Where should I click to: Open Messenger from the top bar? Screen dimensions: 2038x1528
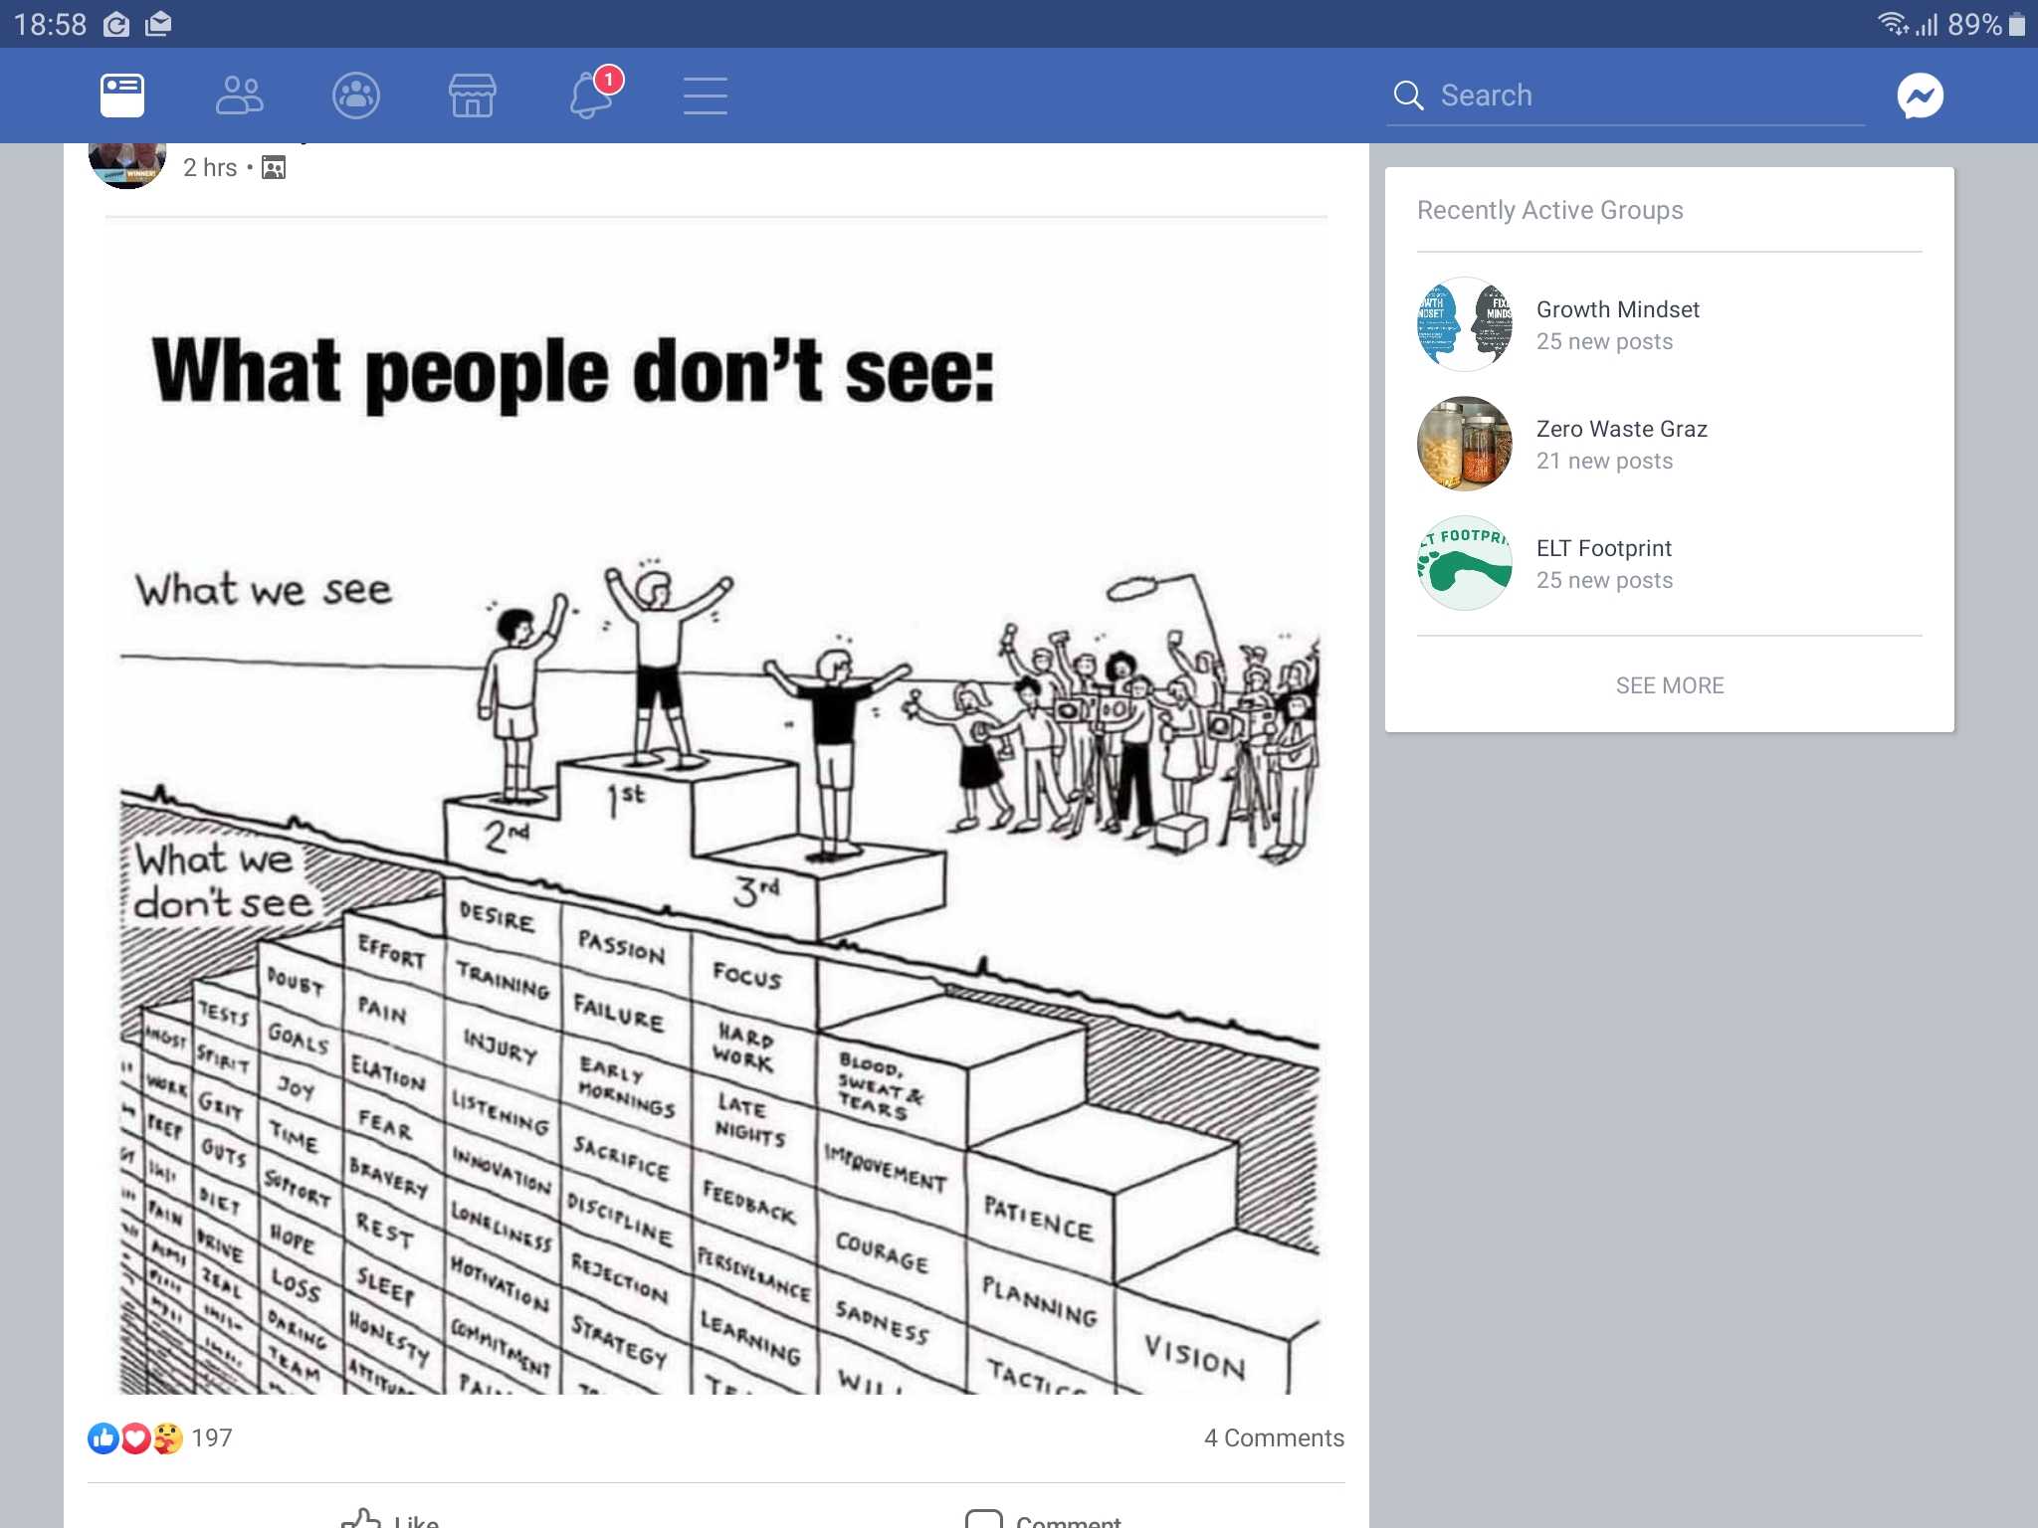tap(1920, 95)
